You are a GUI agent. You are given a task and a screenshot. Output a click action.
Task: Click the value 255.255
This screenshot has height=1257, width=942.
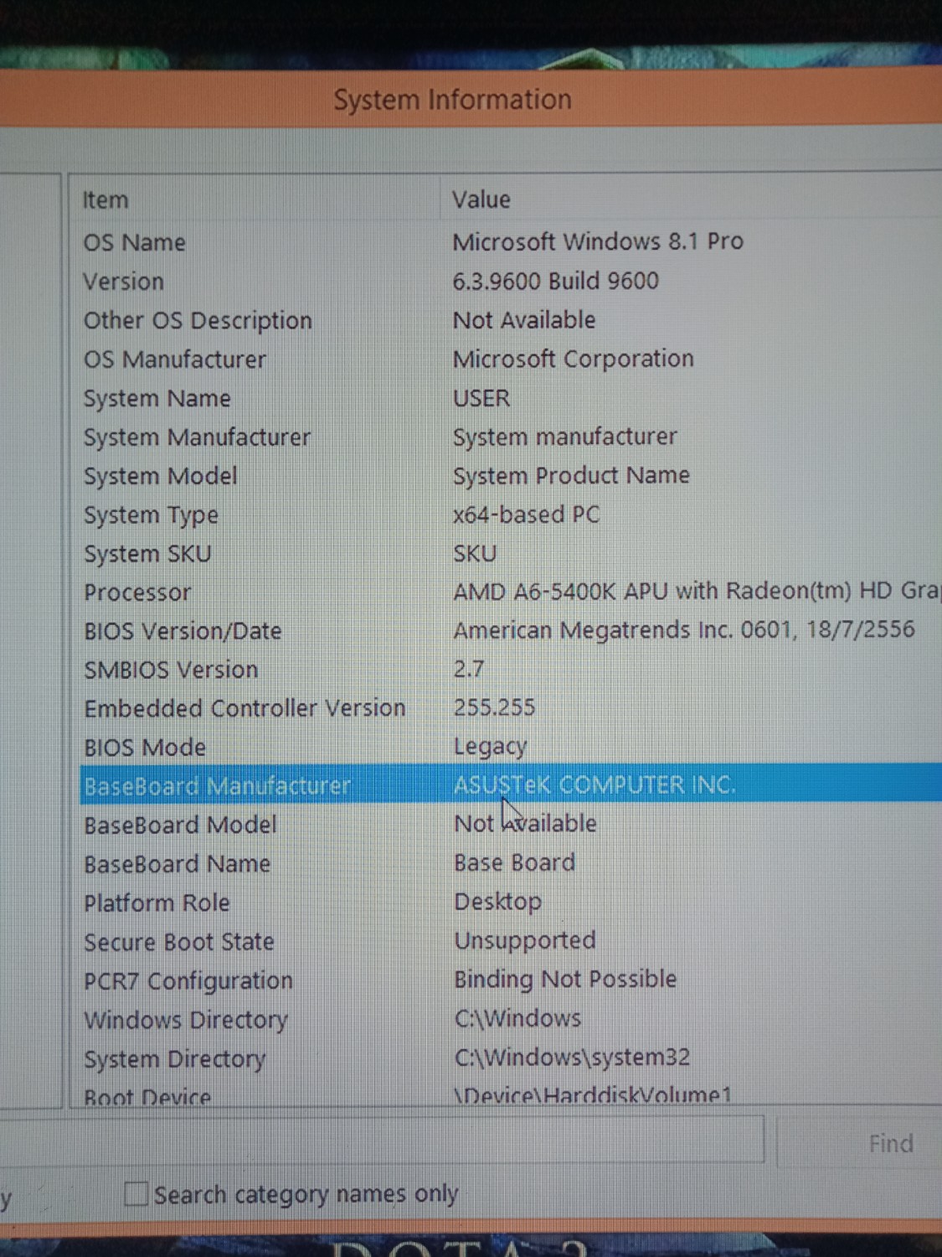pos(494,707)
